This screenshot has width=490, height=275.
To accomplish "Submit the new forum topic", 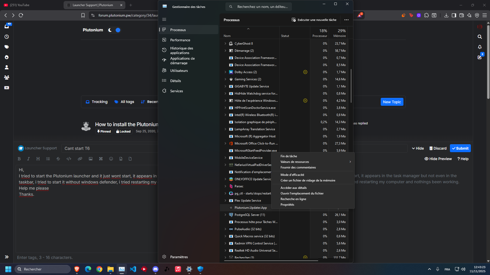I will tap(460, 148).
